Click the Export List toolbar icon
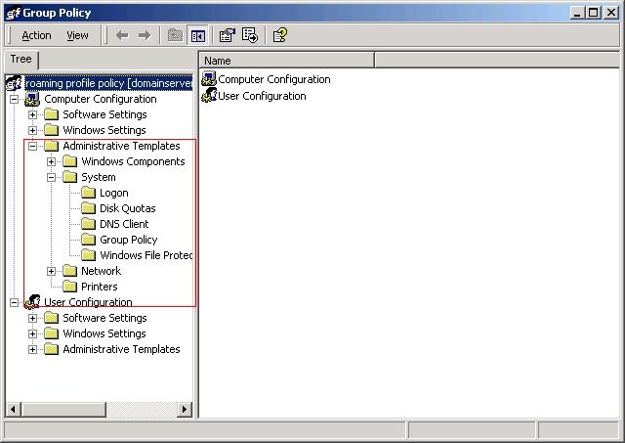Viewport: 625px width, 443px height. tap(250, 35)
